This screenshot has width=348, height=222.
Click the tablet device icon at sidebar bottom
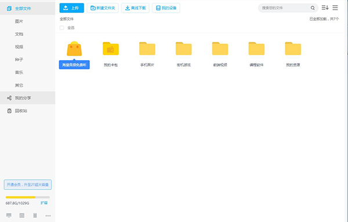[x=22, y=216]
